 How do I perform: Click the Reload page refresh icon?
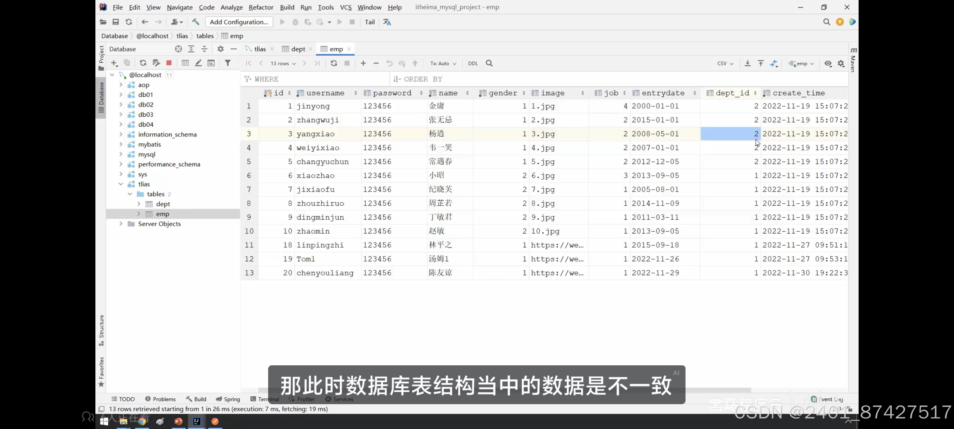(x=334, y=63)
